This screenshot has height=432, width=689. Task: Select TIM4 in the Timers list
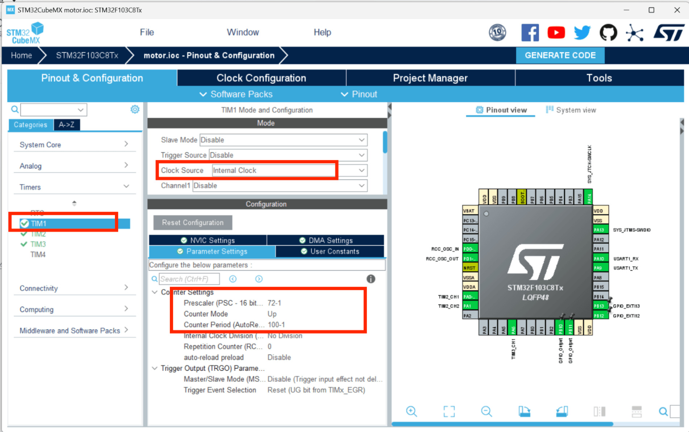38,255
